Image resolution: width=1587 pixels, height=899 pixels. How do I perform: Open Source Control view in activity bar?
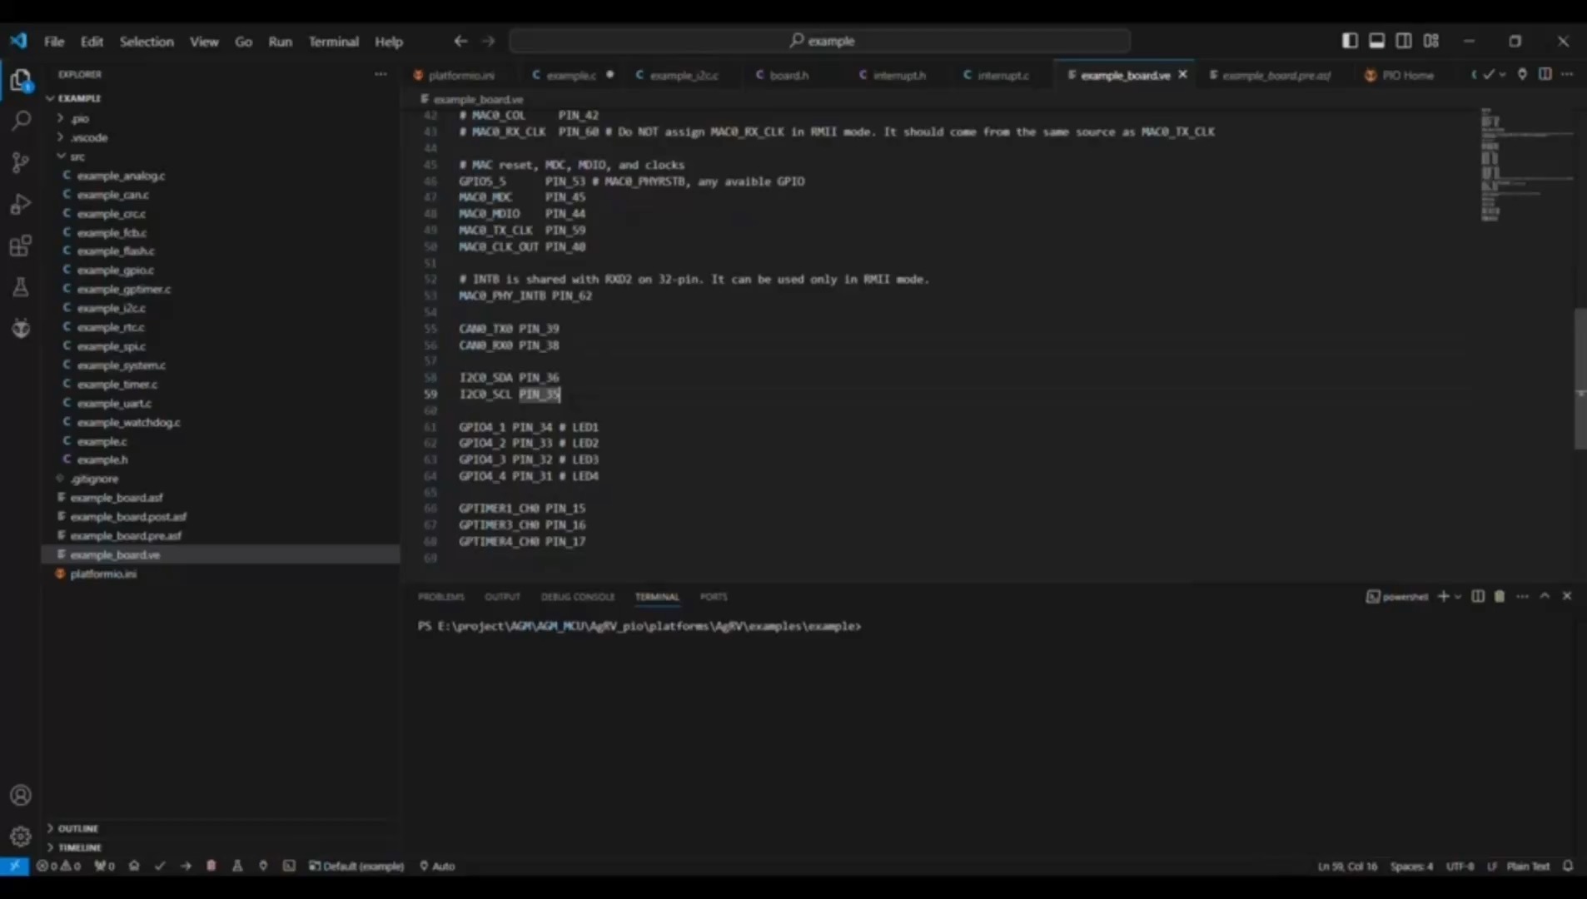(x=21, y=162)
